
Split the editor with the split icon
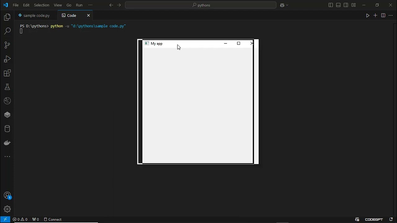point(383,15)
